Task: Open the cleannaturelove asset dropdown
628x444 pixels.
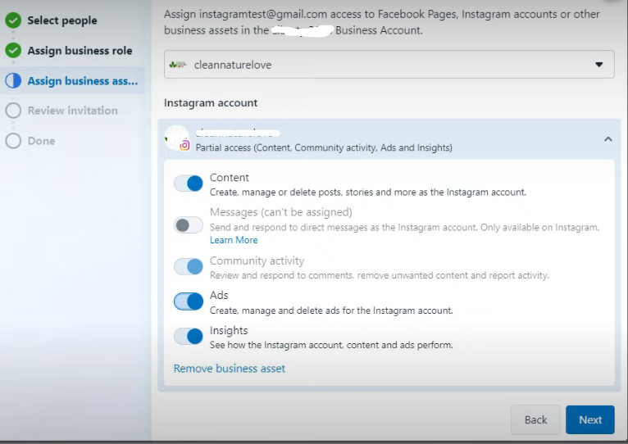Action: pos(389,65)
